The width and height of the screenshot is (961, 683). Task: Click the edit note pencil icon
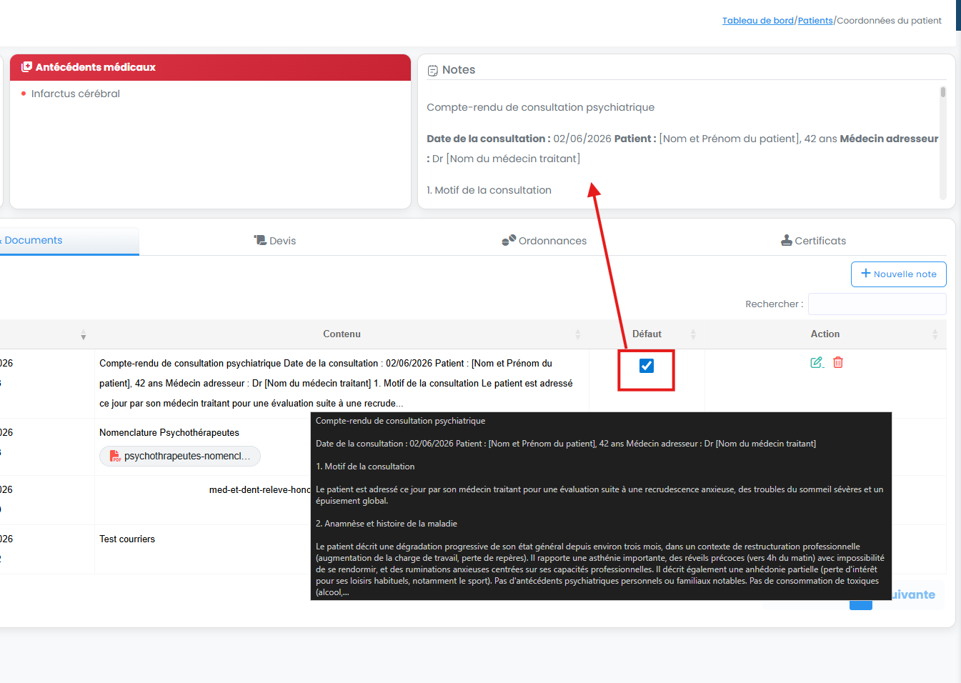point(817,362)
